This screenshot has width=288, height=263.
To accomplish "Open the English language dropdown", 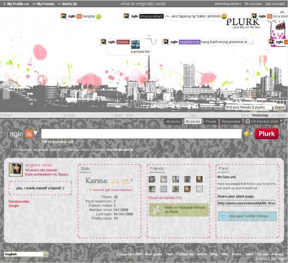I will [x=26, y=254].
